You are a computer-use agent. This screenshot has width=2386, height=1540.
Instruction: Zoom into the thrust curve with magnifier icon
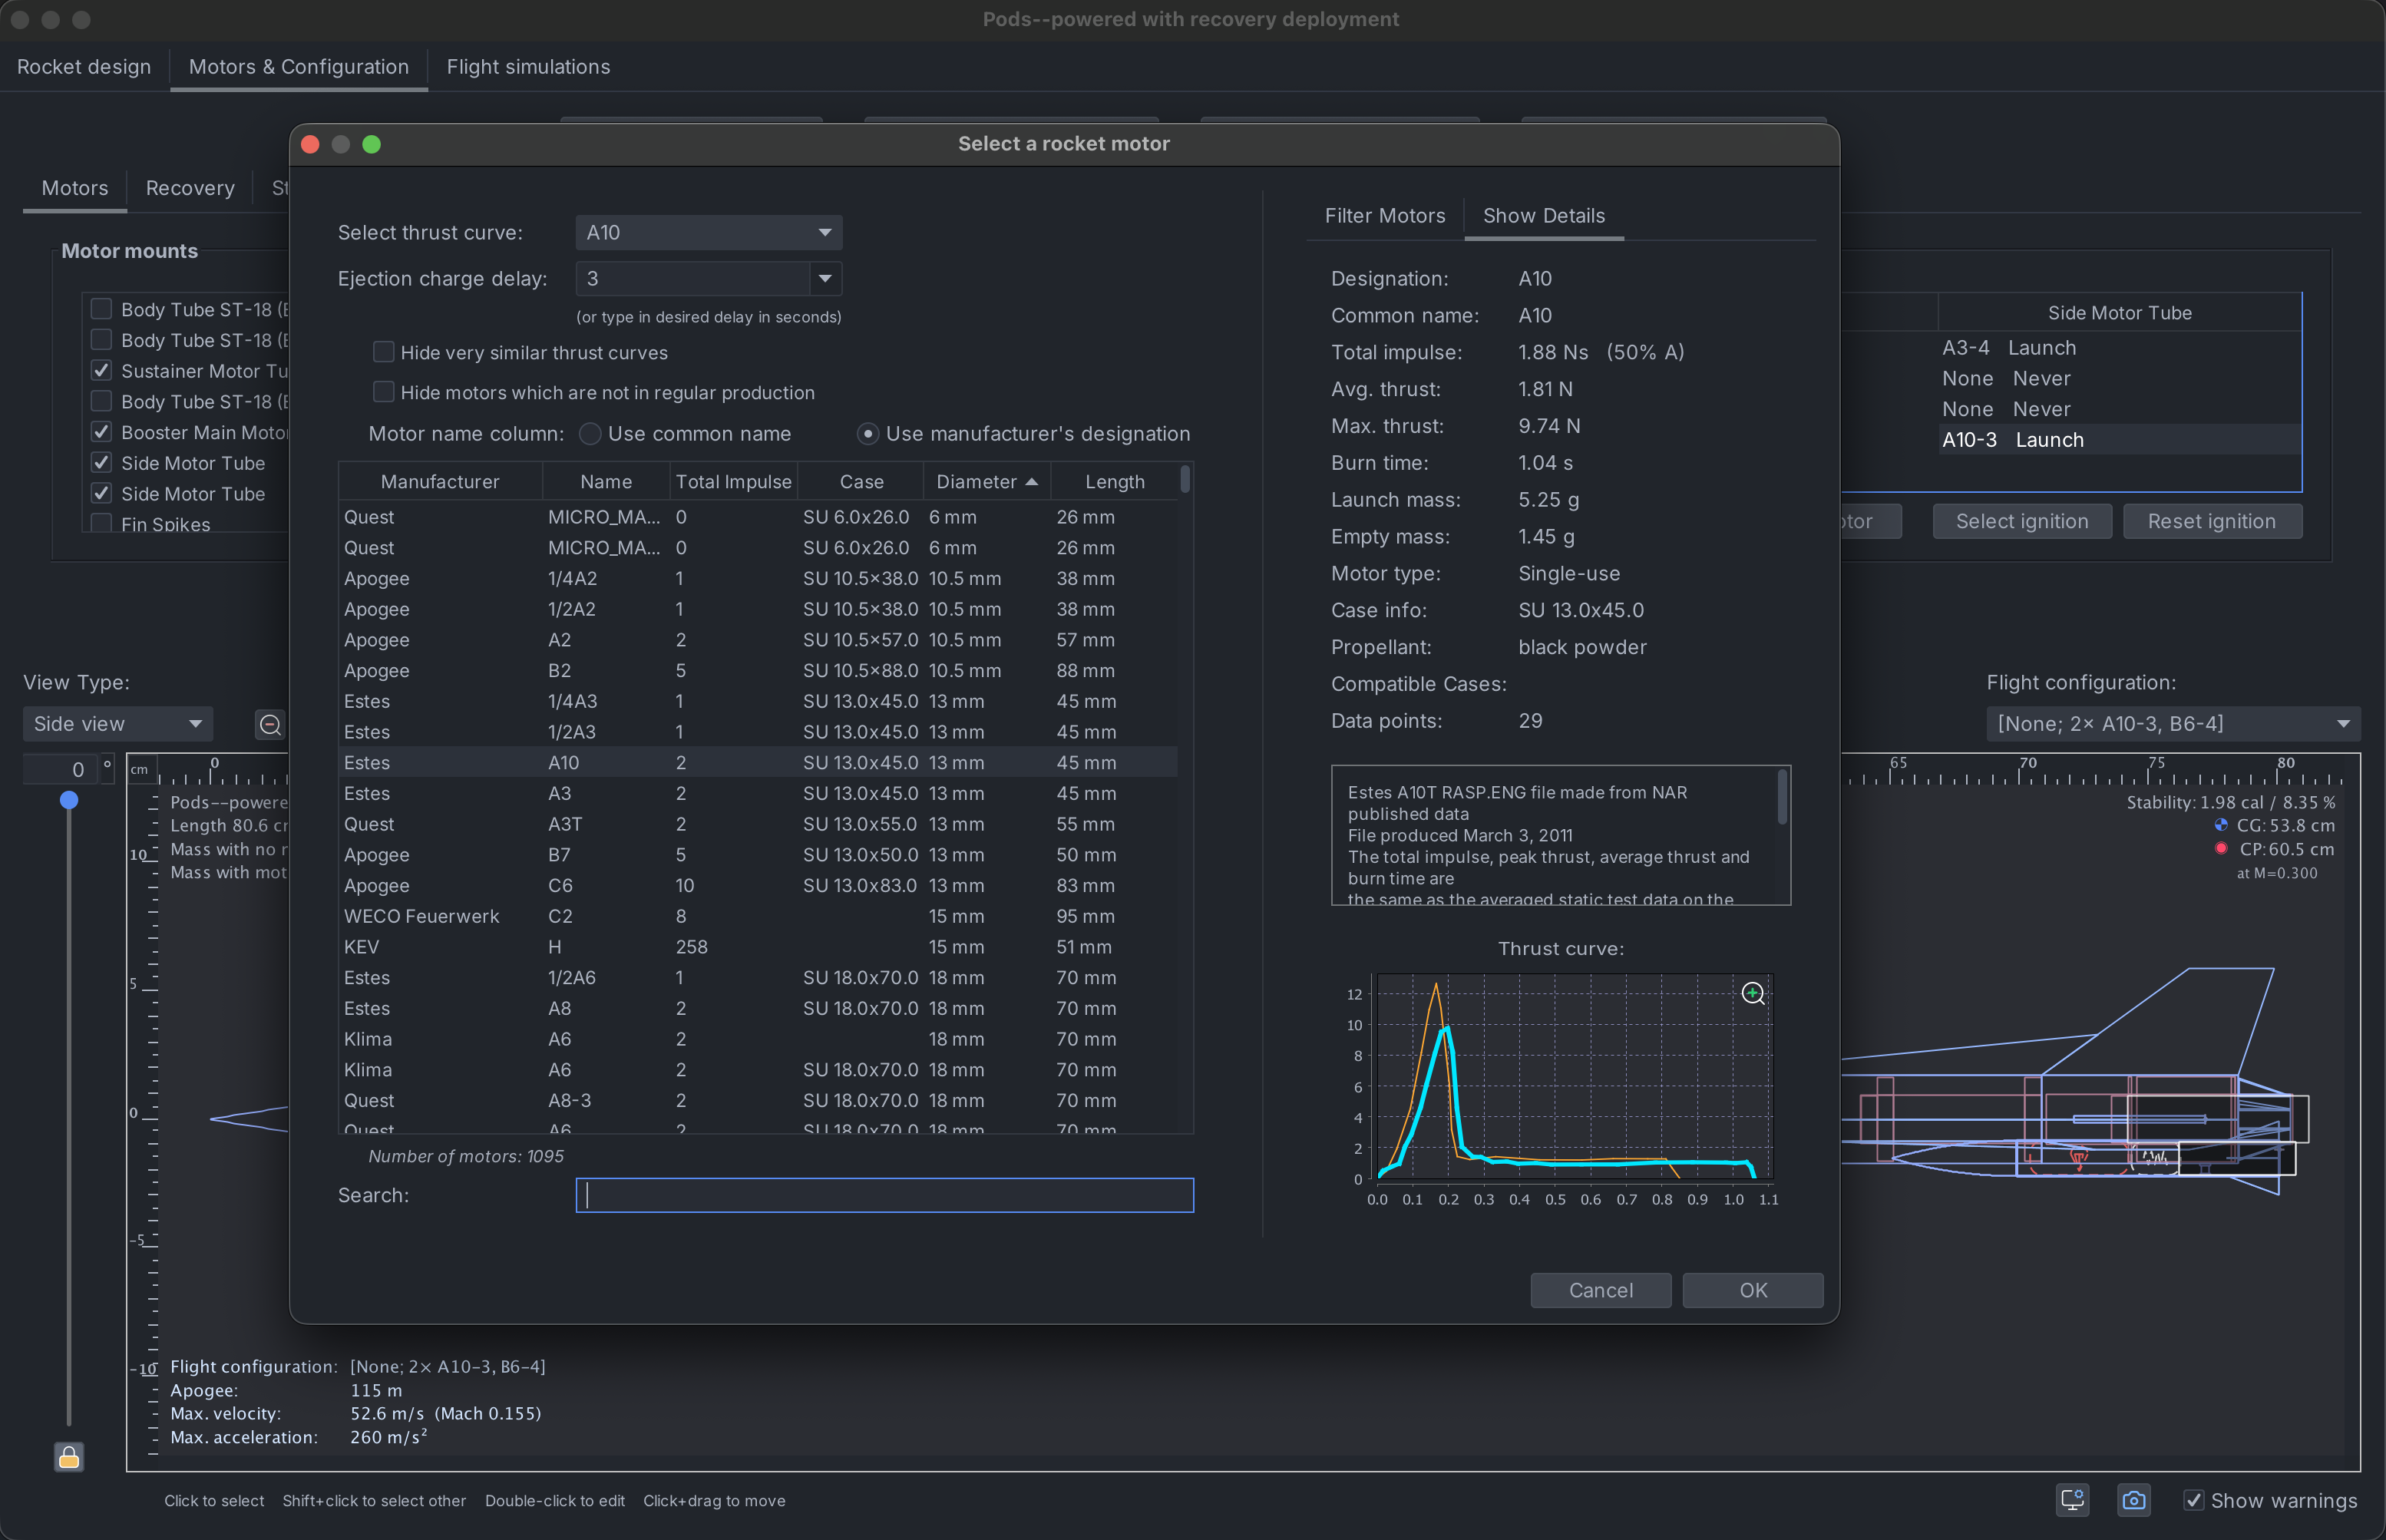[1753, 993]
